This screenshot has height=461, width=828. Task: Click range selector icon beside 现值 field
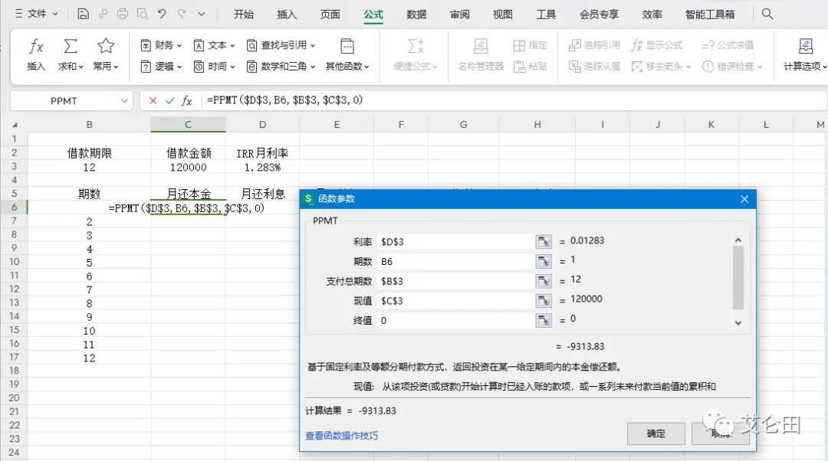click(x=544, y=300)
